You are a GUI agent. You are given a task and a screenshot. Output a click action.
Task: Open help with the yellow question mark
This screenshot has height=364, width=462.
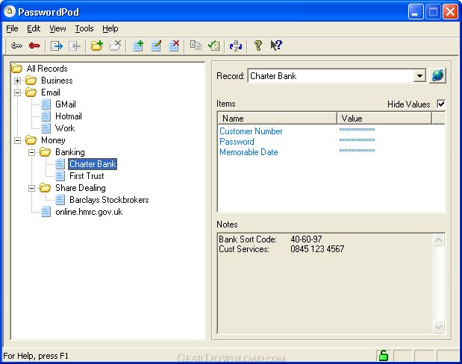[258, 45]
